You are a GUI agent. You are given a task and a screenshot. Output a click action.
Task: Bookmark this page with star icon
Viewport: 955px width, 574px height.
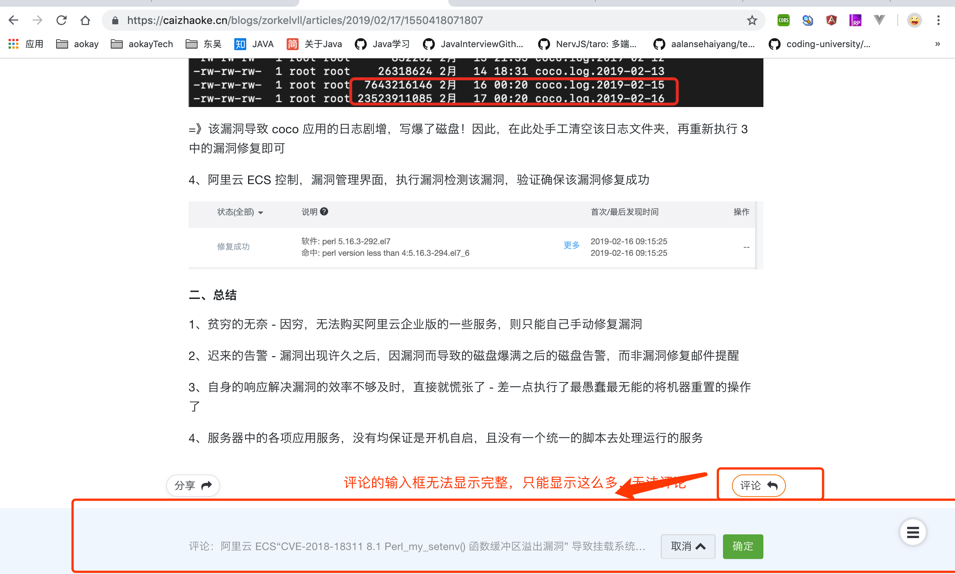(751, 20)
